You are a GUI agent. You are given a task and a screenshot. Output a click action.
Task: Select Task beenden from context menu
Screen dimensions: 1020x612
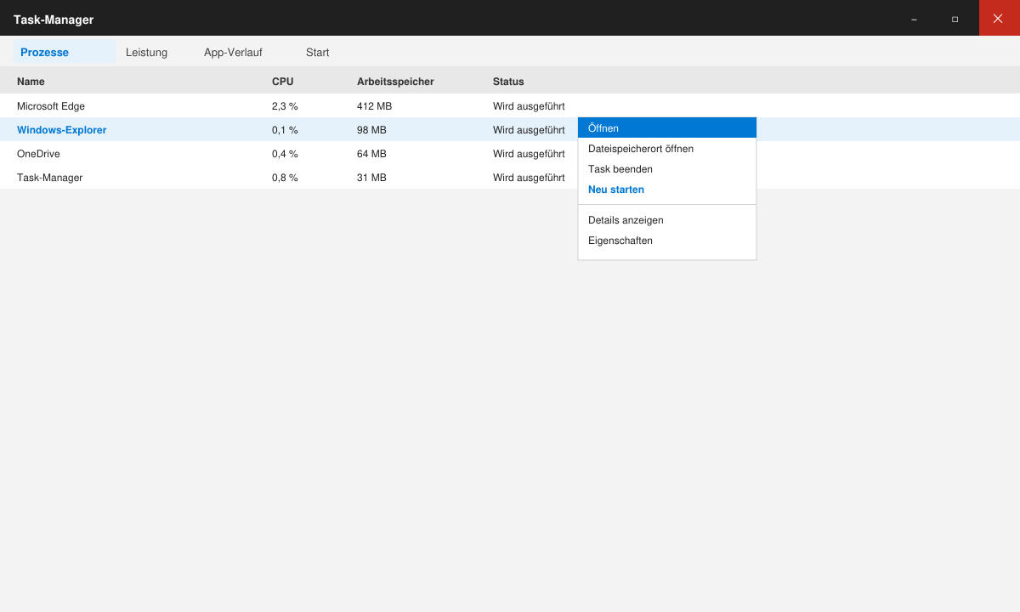(667, 169)
